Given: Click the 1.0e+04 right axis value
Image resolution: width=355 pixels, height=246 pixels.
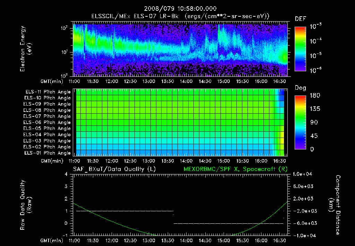Looking at the screenshot, I should coord(302,174).
